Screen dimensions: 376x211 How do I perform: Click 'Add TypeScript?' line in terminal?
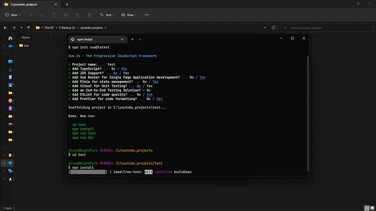[x=98, y=69]
